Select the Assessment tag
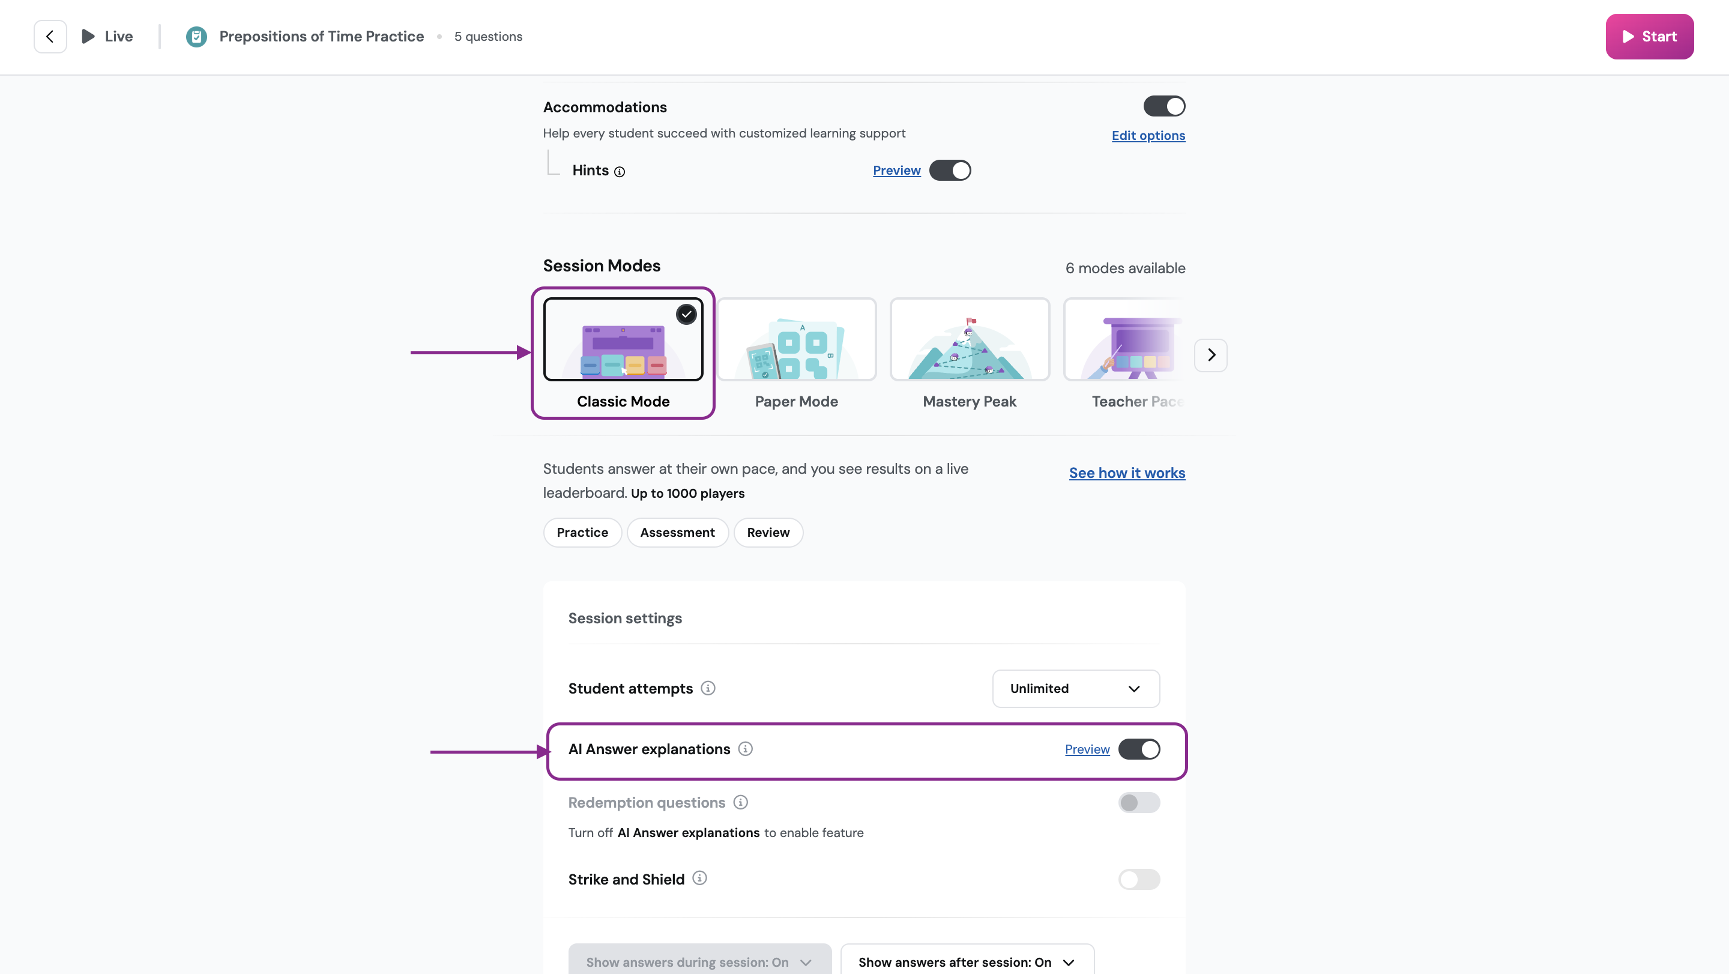1729x974 pixels. (x=677, y=532)
